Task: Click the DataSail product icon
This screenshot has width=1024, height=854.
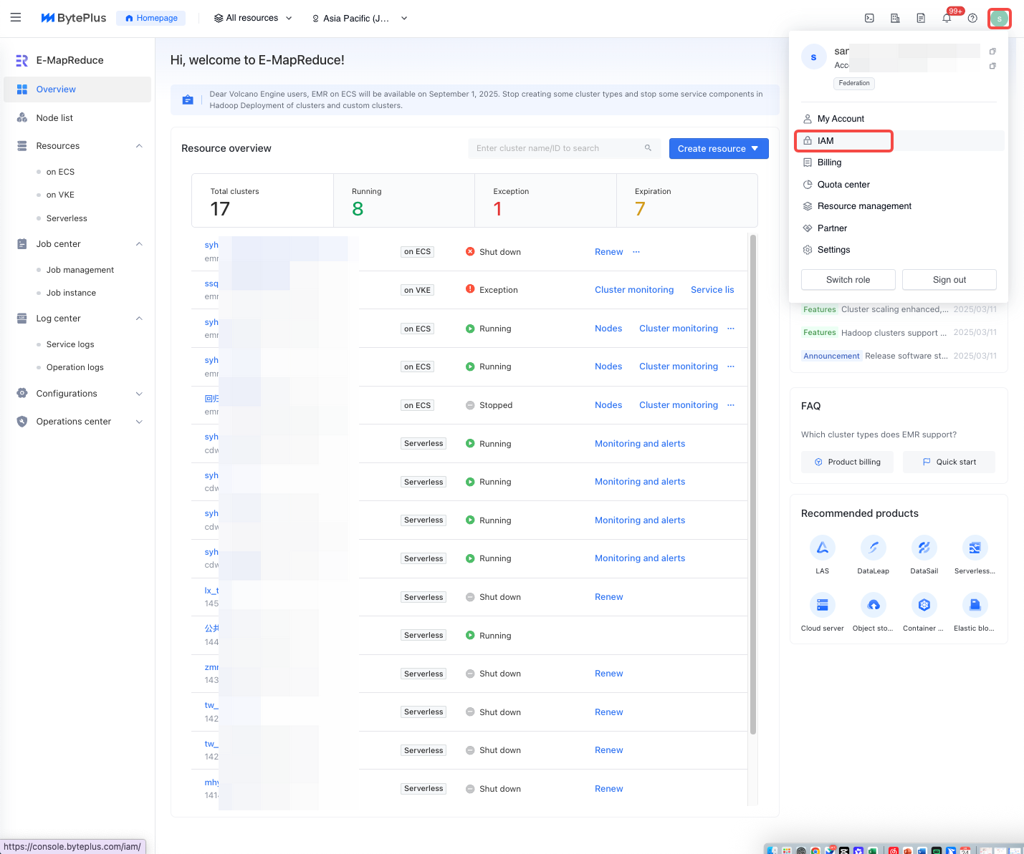Action: 924,548
